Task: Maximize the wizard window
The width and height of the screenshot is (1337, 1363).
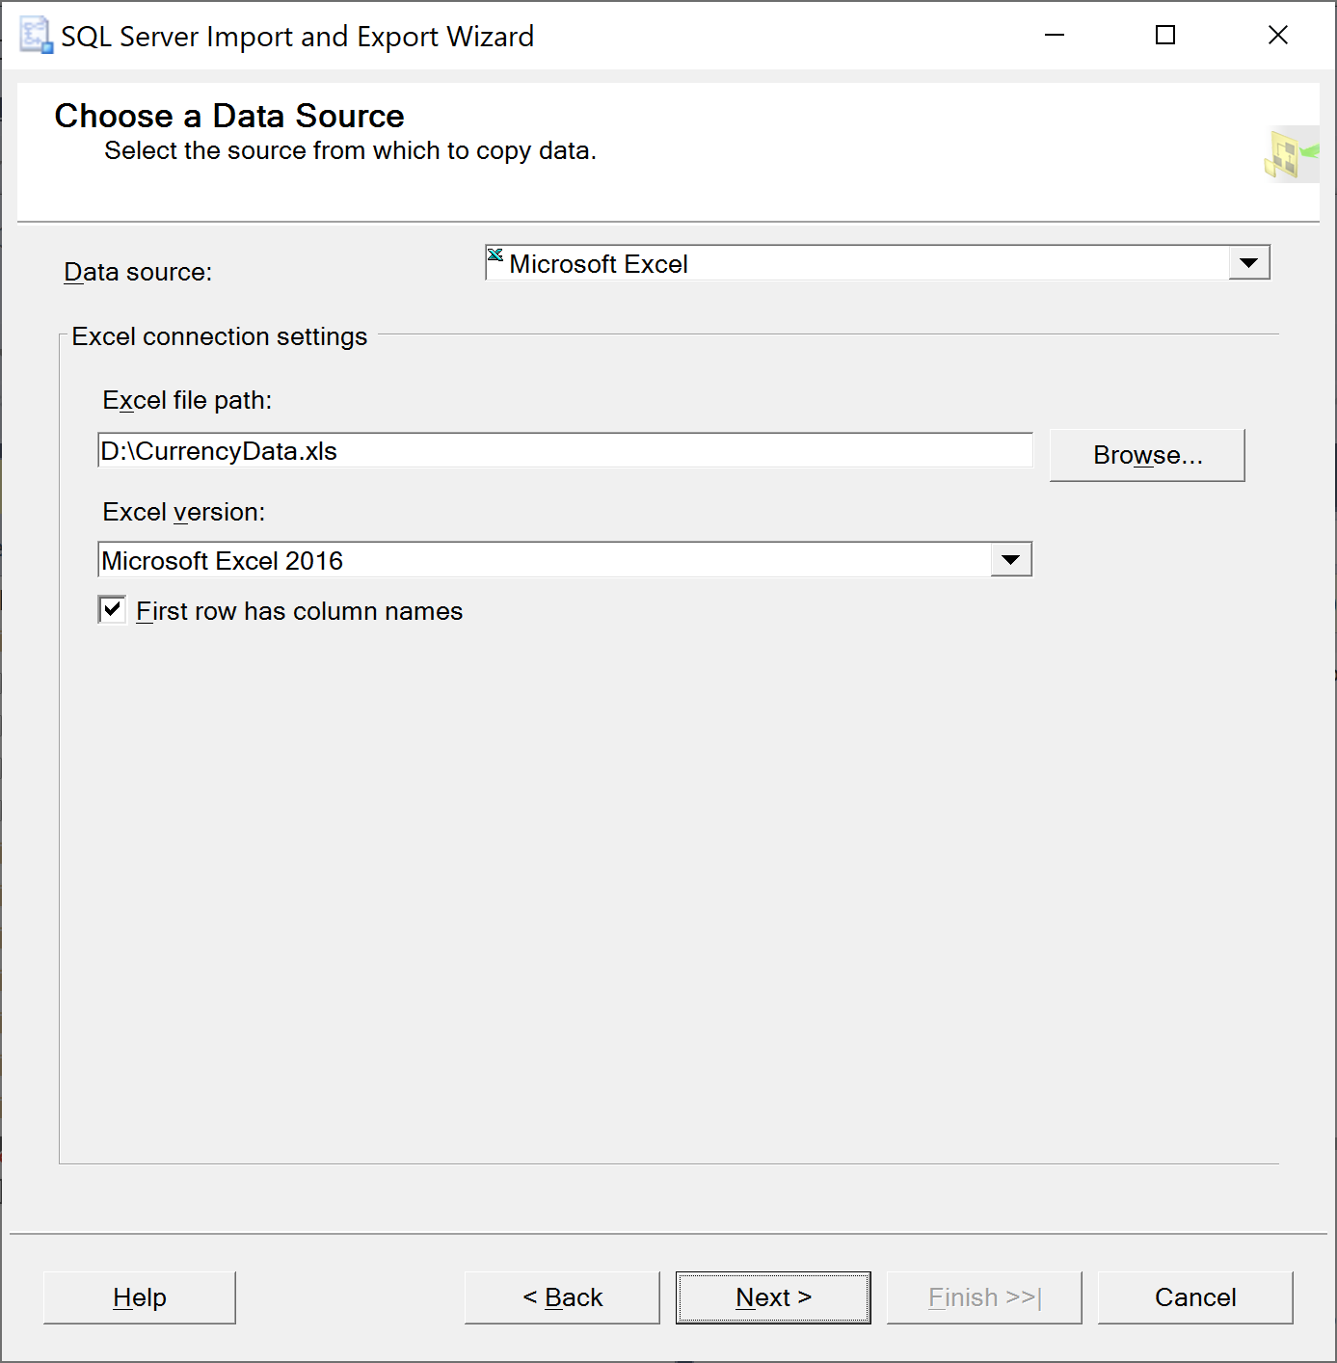Action: click(1165, 36)
